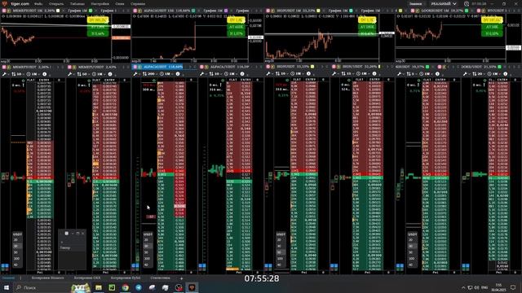Click blue squares icon at fifth book bottom

(x=268, y=266)
